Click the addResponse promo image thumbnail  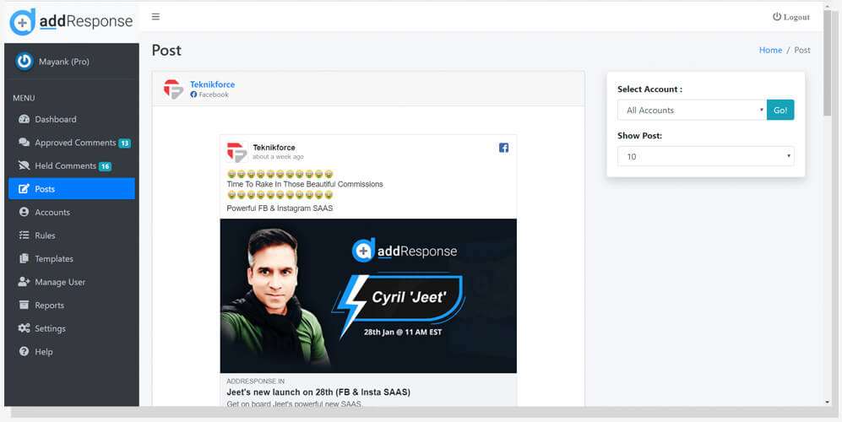click(368, 296)
